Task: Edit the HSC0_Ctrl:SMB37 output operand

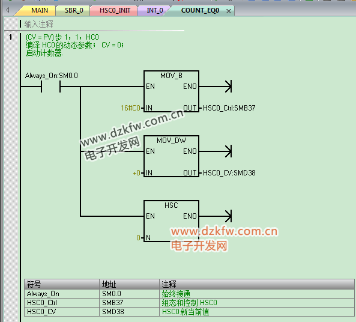Action: (229, 108)
